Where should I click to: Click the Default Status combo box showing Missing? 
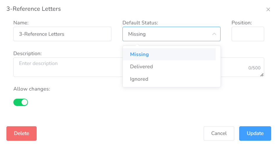tap(171, 34)
